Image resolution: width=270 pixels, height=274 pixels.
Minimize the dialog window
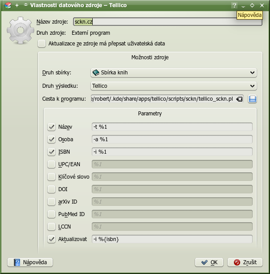point(243,6)
